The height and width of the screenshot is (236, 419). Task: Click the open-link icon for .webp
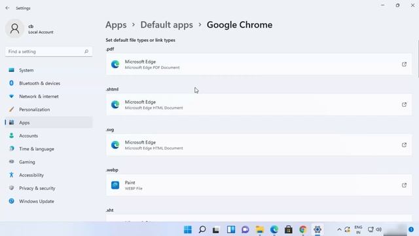coord(404,185)
